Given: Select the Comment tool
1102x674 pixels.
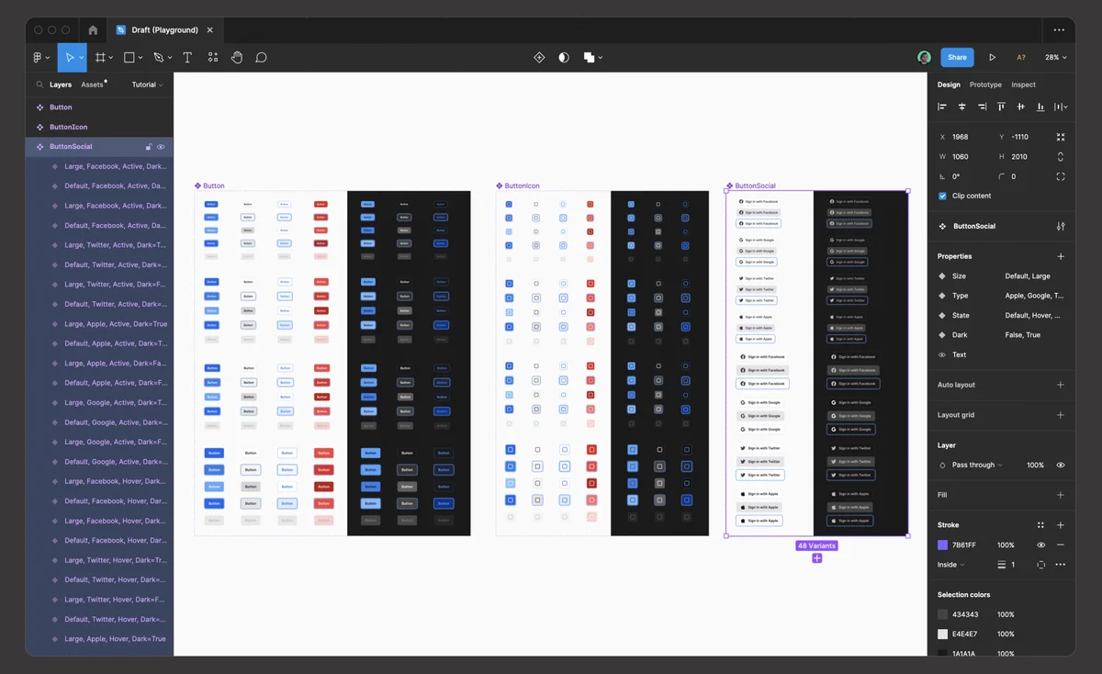Looking at the screenshot, I should click(x=261, y=57).
